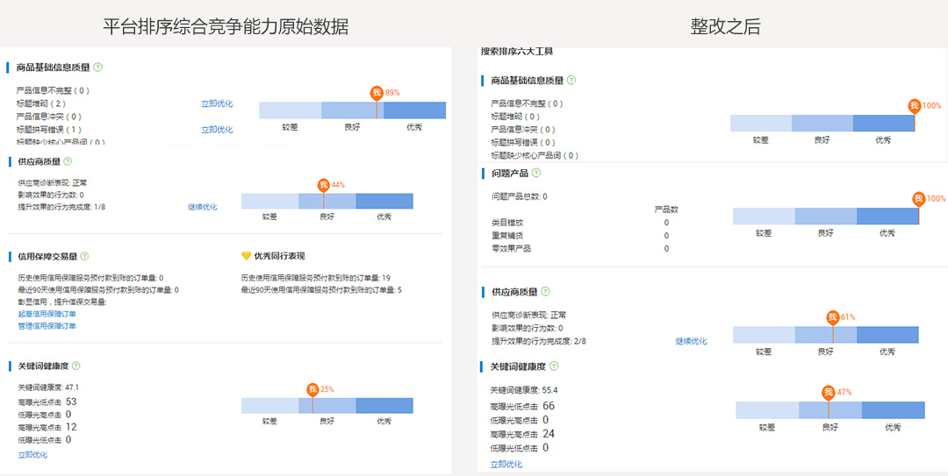
Task: Click the 我 marker showing 25% score
Action: pyautogui.click(x=312, y=389)
